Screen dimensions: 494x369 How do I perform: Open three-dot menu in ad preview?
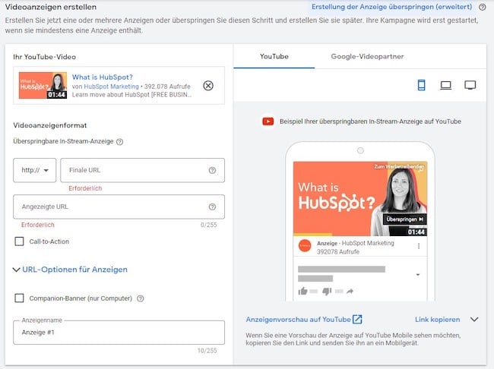pos(419,246)
